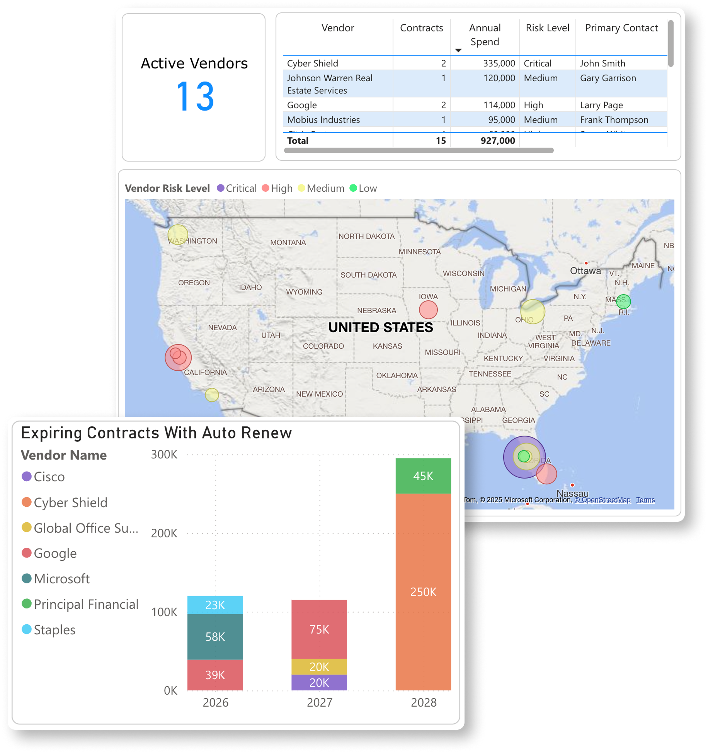Click the Expiring Contracts With Auto Renew title
Screen dimensions: 708x753
(x=156, y=433)
